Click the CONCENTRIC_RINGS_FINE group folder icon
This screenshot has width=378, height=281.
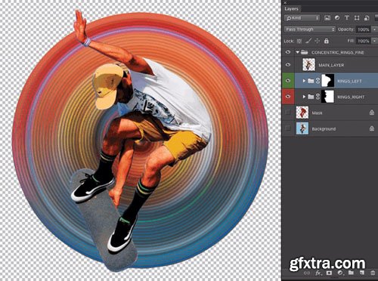[305, 52]
